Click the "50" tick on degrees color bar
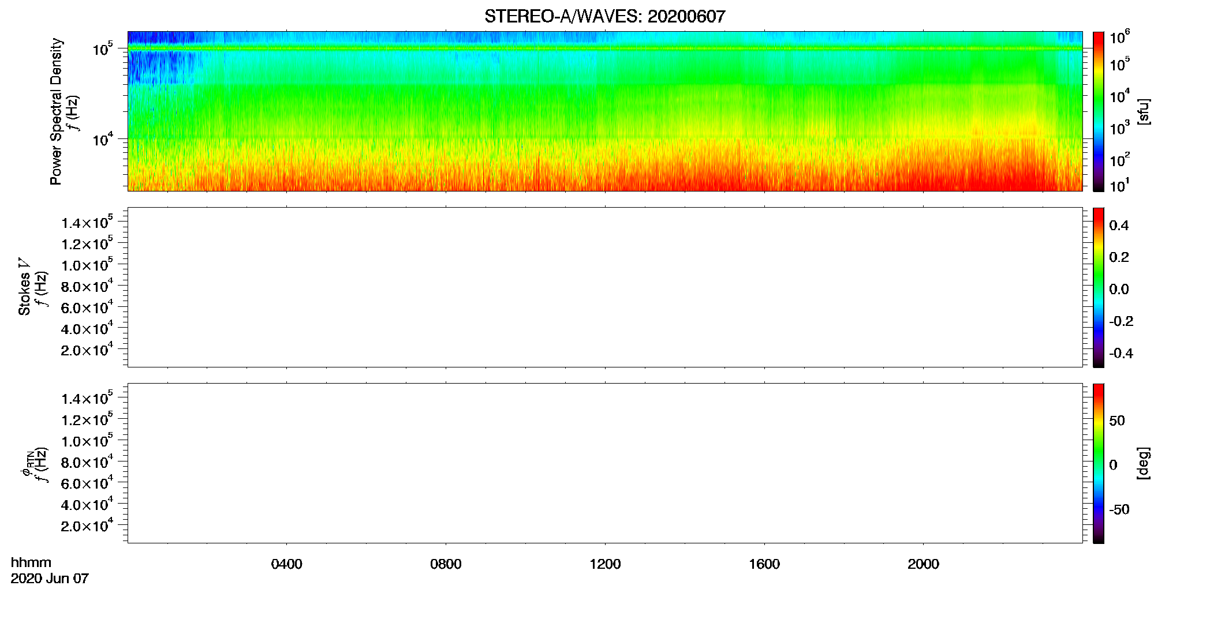1210x623 pixels. (x=1117, y=421)
